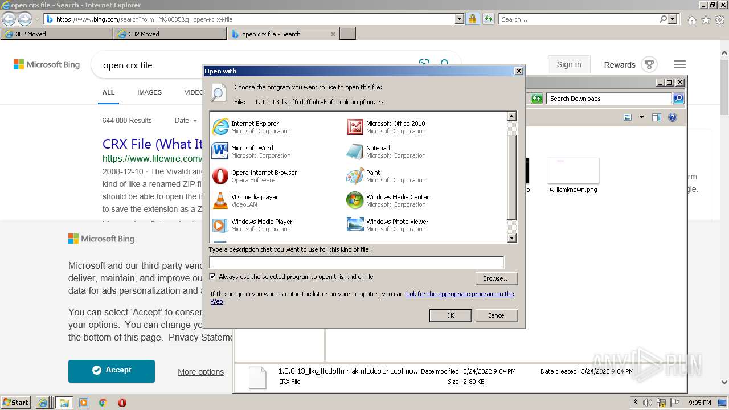Screen dimensions: 729x410
Task: Open IE search provider dropdown arrow
Action: [673, 19]
